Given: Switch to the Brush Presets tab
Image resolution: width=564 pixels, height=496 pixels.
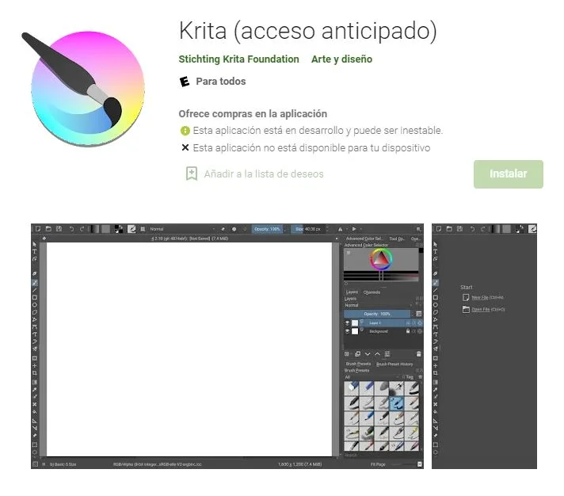Looking at the screenshot, I should [x=358, y=364].
